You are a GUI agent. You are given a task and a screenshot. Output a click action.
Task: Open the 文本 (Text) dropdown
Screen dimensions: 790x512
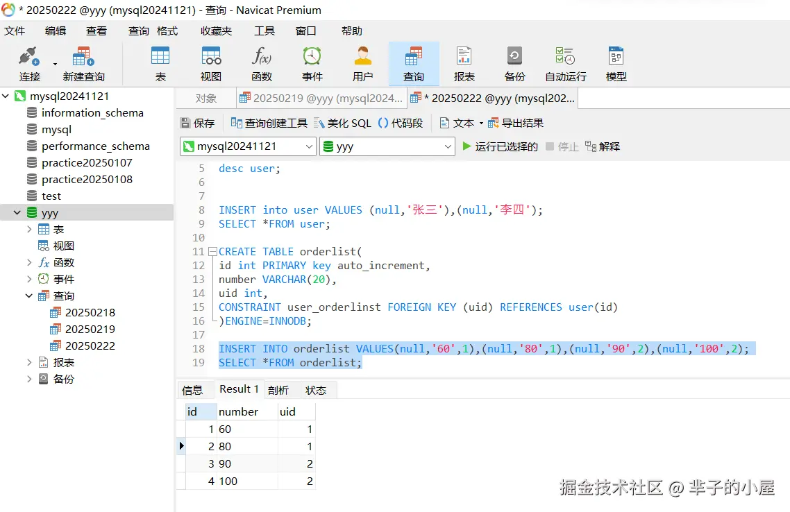pos(462,123)
